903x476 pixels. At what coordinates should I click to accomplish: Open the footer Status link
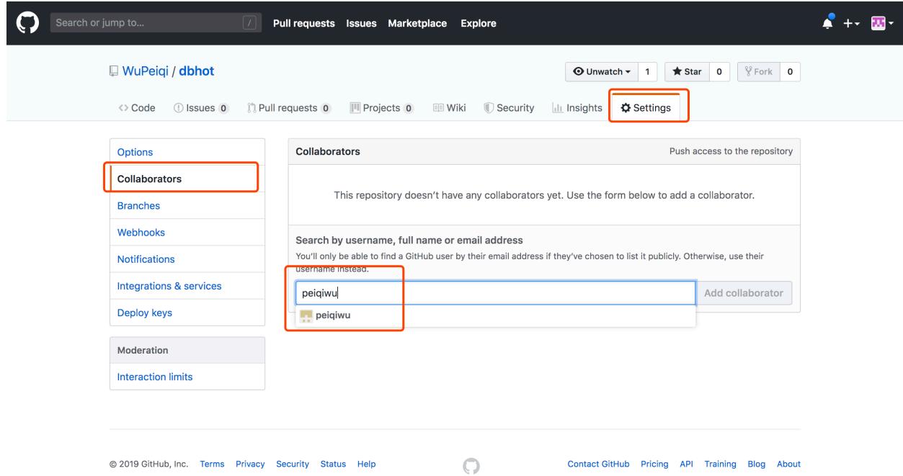(333, 463)
